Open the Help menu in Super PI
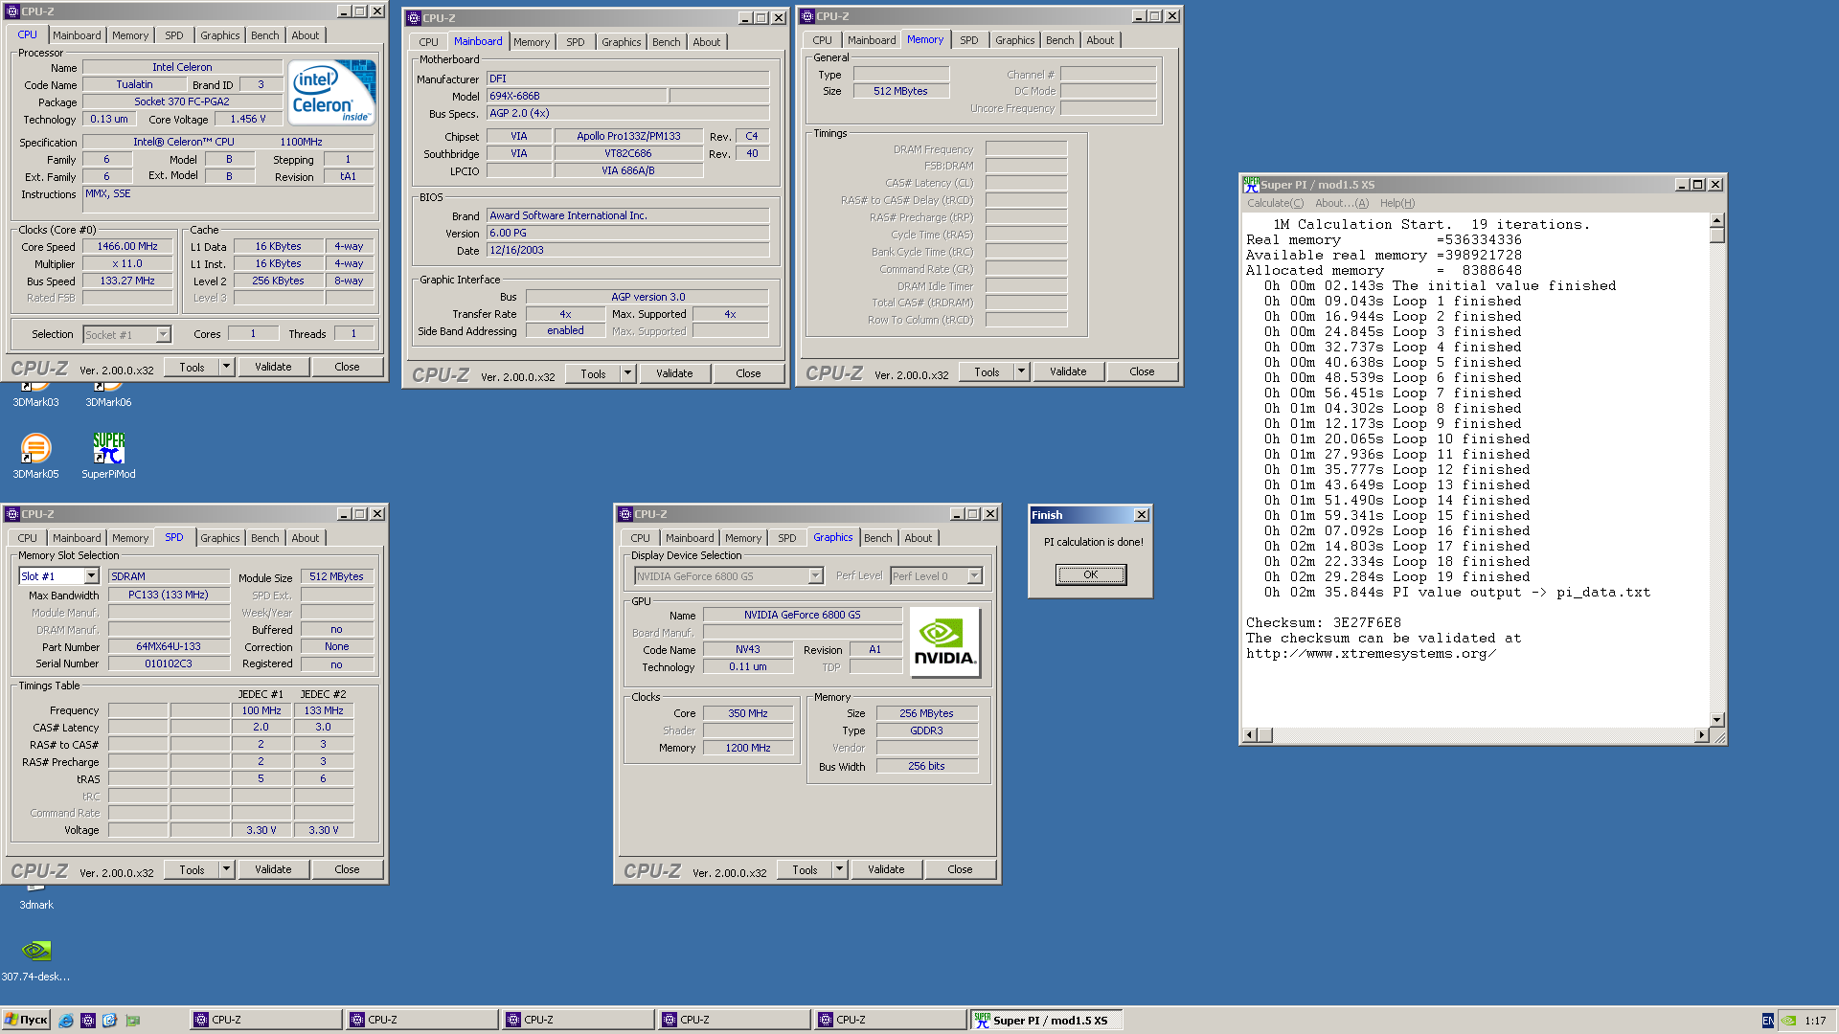This screenshot has height=1034, width=1839. pyautogui.click(x=1397, y=203)
